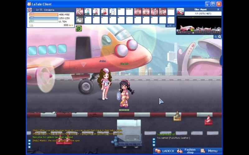Image resolution: width=249 pixels, height=155 pixels.
Task: Activate the sword attack skill slot
Action: (x=138, y=12)
